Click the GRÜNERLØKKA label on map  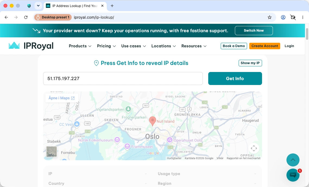tap(187, 115)
